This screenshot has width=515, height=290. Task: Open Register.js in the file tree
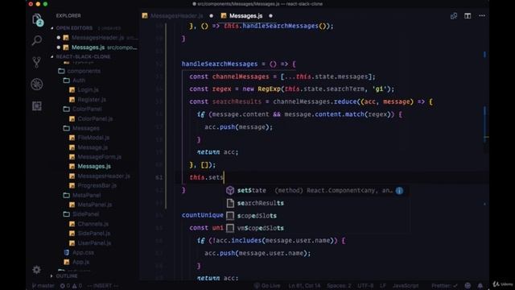pyautogui.click(x=92, y=99)
